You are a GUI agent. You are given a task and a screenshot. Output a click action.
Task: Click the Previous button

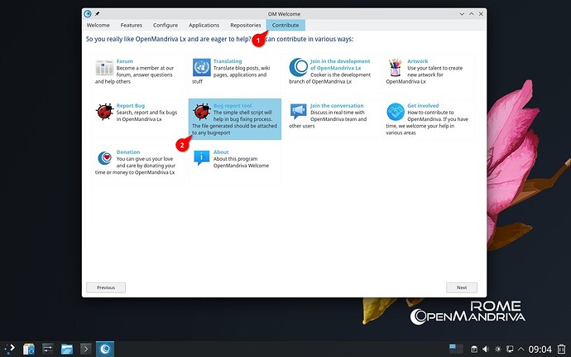[x=106, y=287]
